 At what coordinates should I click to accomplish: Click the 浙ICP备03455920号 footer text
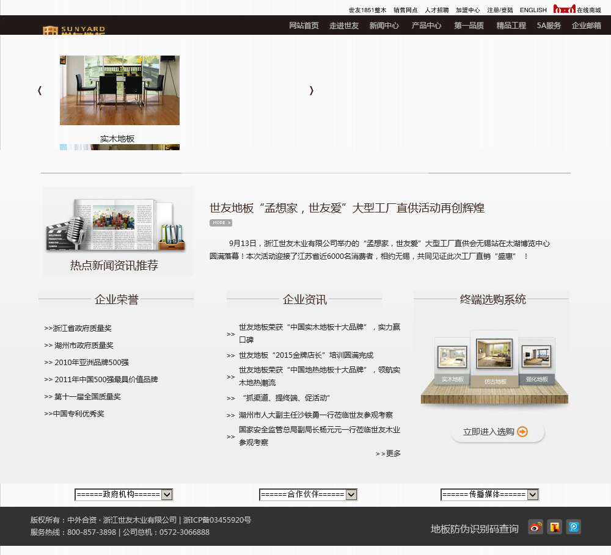[x=217, y=520]
